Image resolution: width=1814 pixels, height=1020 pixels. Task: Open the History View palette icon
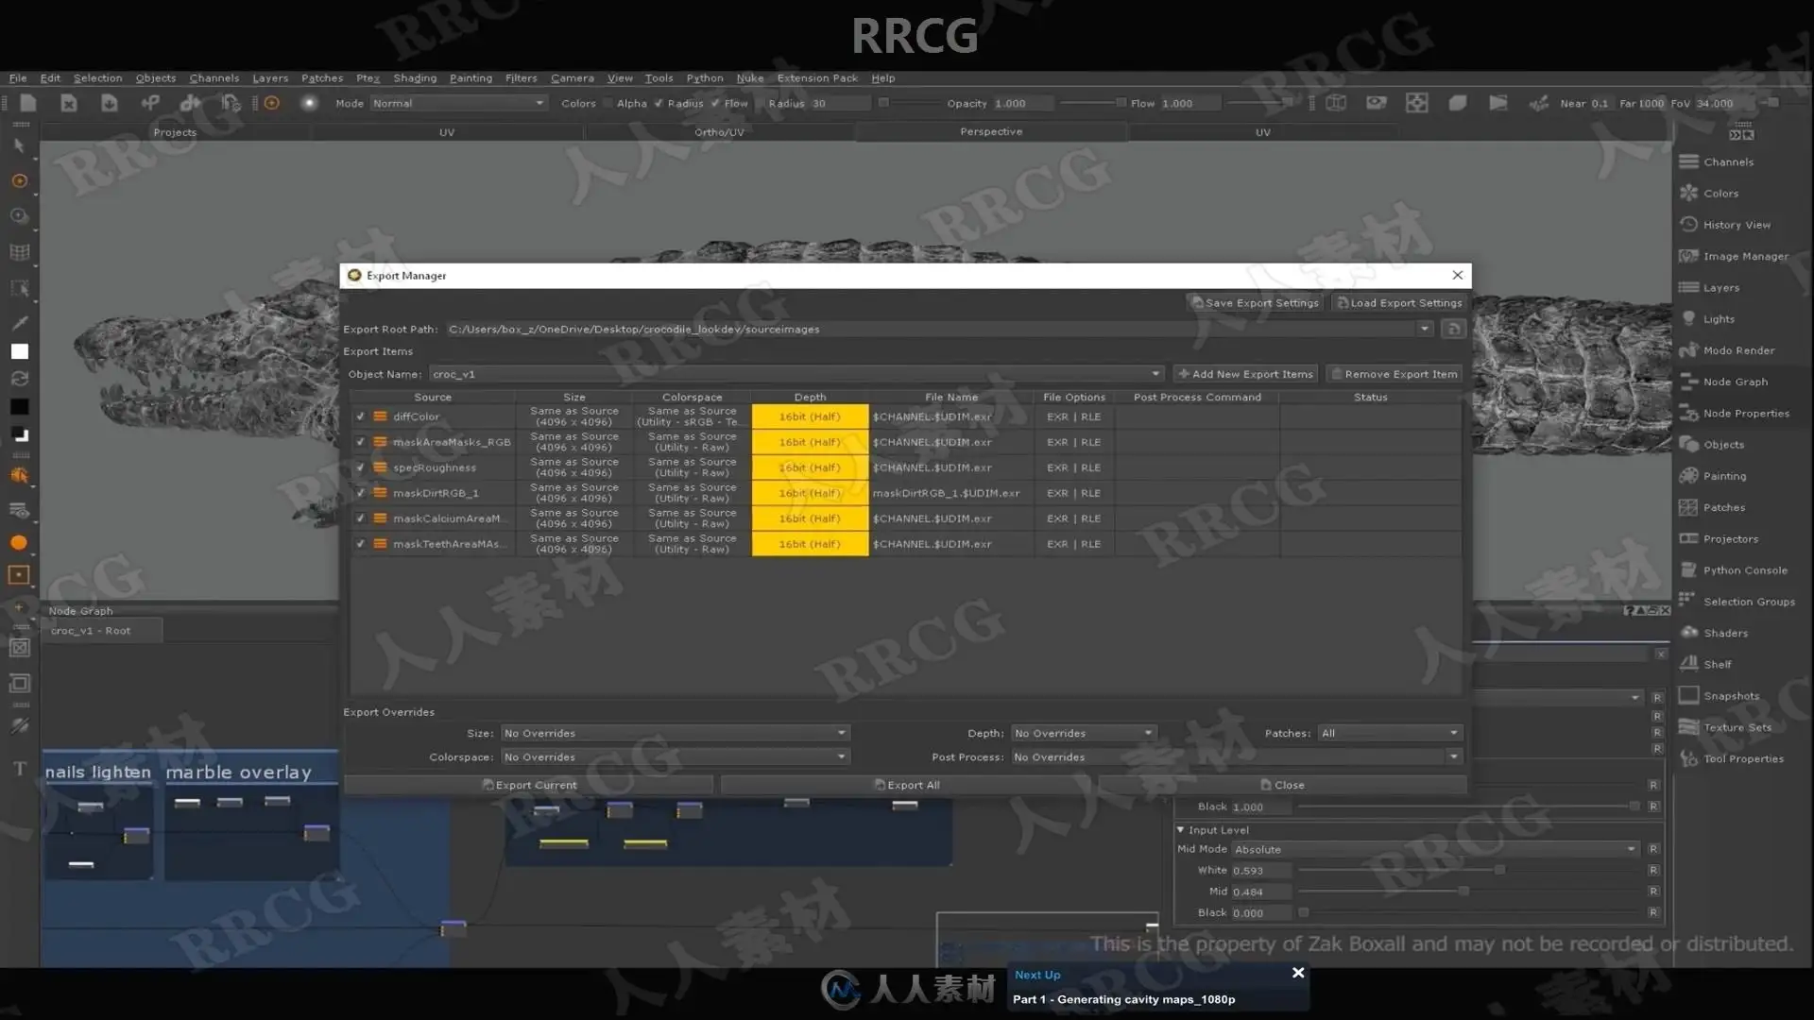click(1689, 225)
